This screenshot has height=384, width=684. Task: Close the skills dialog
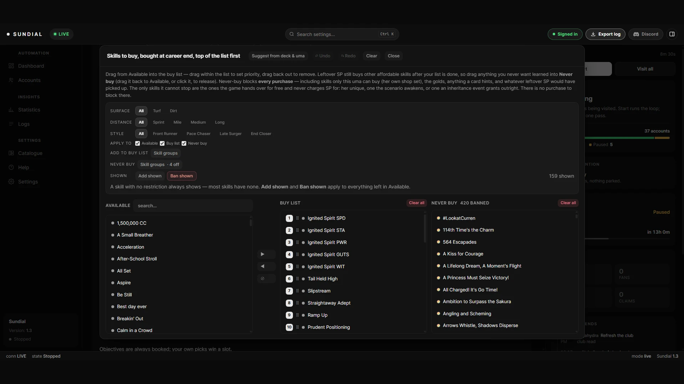point(394,56)
